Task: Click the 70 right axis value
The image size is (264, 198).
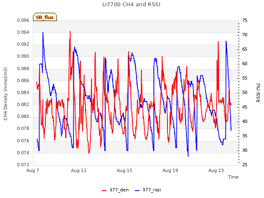Action: 245,35
